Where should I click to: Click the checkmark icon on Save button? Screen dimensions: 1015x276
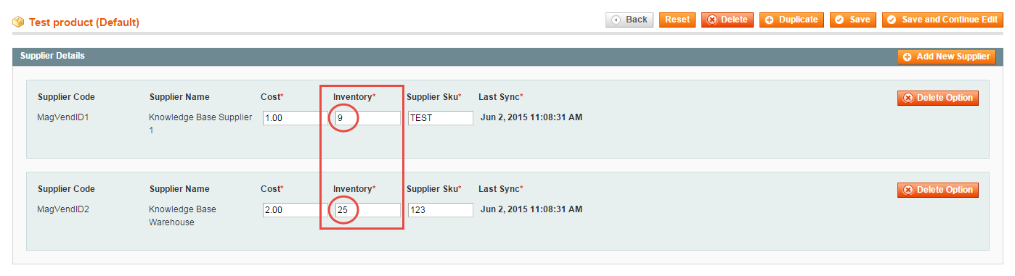point(840,20)
